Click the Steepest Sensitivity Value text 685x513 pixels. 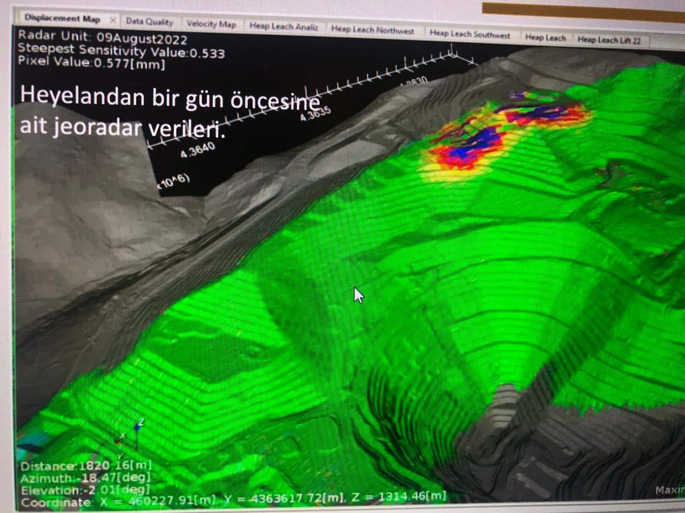click(121, 50)
